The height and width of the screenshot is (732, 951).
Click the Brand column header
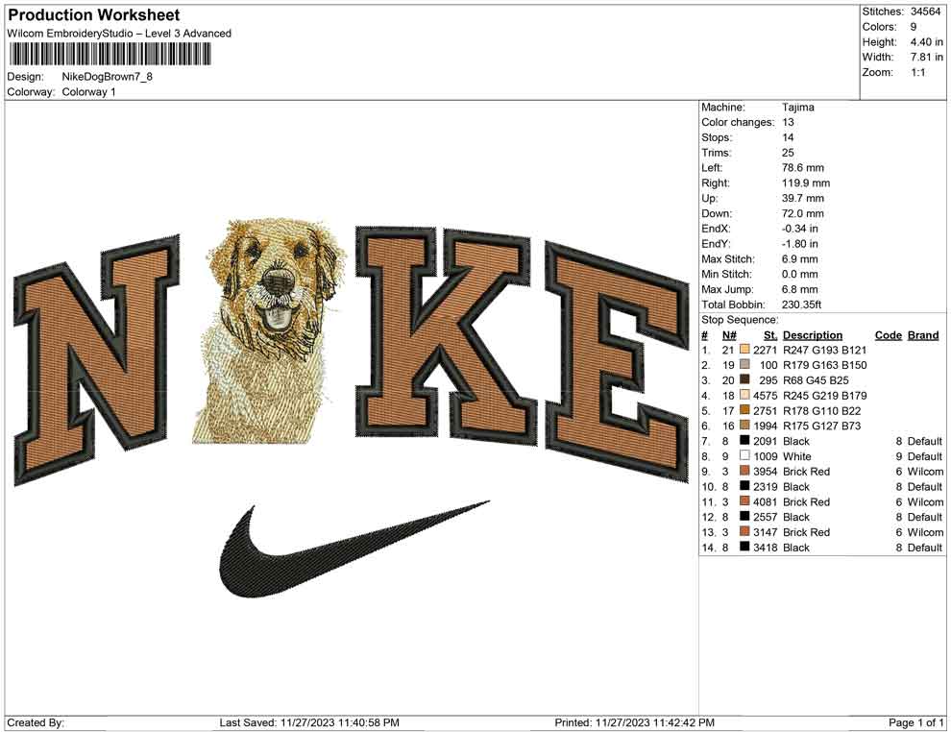[x=922, y=335]
